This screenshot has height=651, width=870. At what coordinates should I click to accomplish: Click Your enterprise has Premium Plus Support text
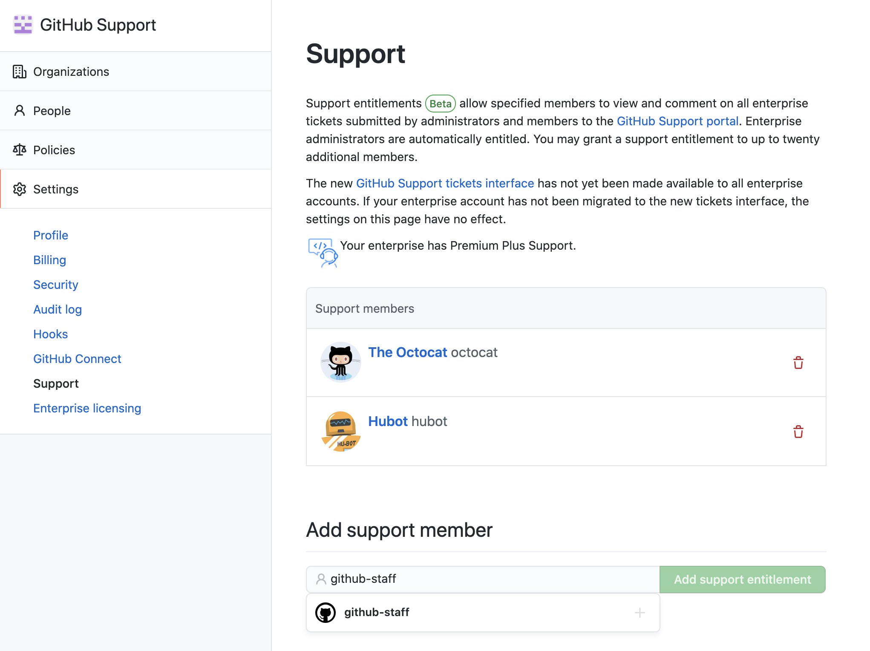pos(458,245)
